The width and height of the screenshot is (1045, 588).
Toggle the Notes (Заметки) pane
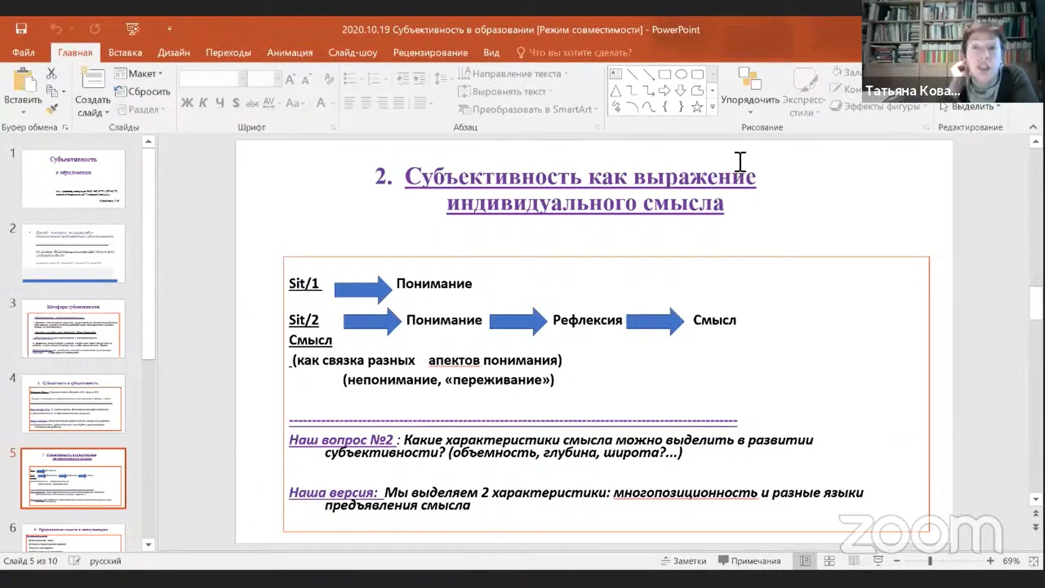click(x=684, y=561)
